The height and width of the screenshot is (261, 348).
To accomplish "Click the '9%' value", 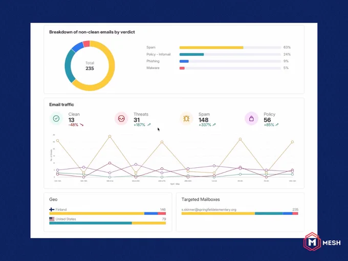I will coord(286,61).
